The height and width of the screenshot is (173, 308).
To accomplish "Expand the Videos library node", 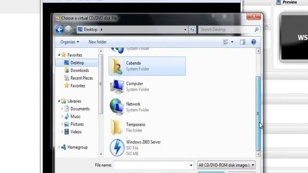I will point(62,132).
